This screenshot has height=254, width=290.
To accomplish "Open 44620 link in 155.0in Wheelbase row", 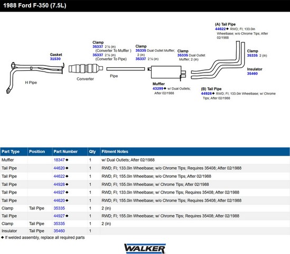I will click(59, 201).
